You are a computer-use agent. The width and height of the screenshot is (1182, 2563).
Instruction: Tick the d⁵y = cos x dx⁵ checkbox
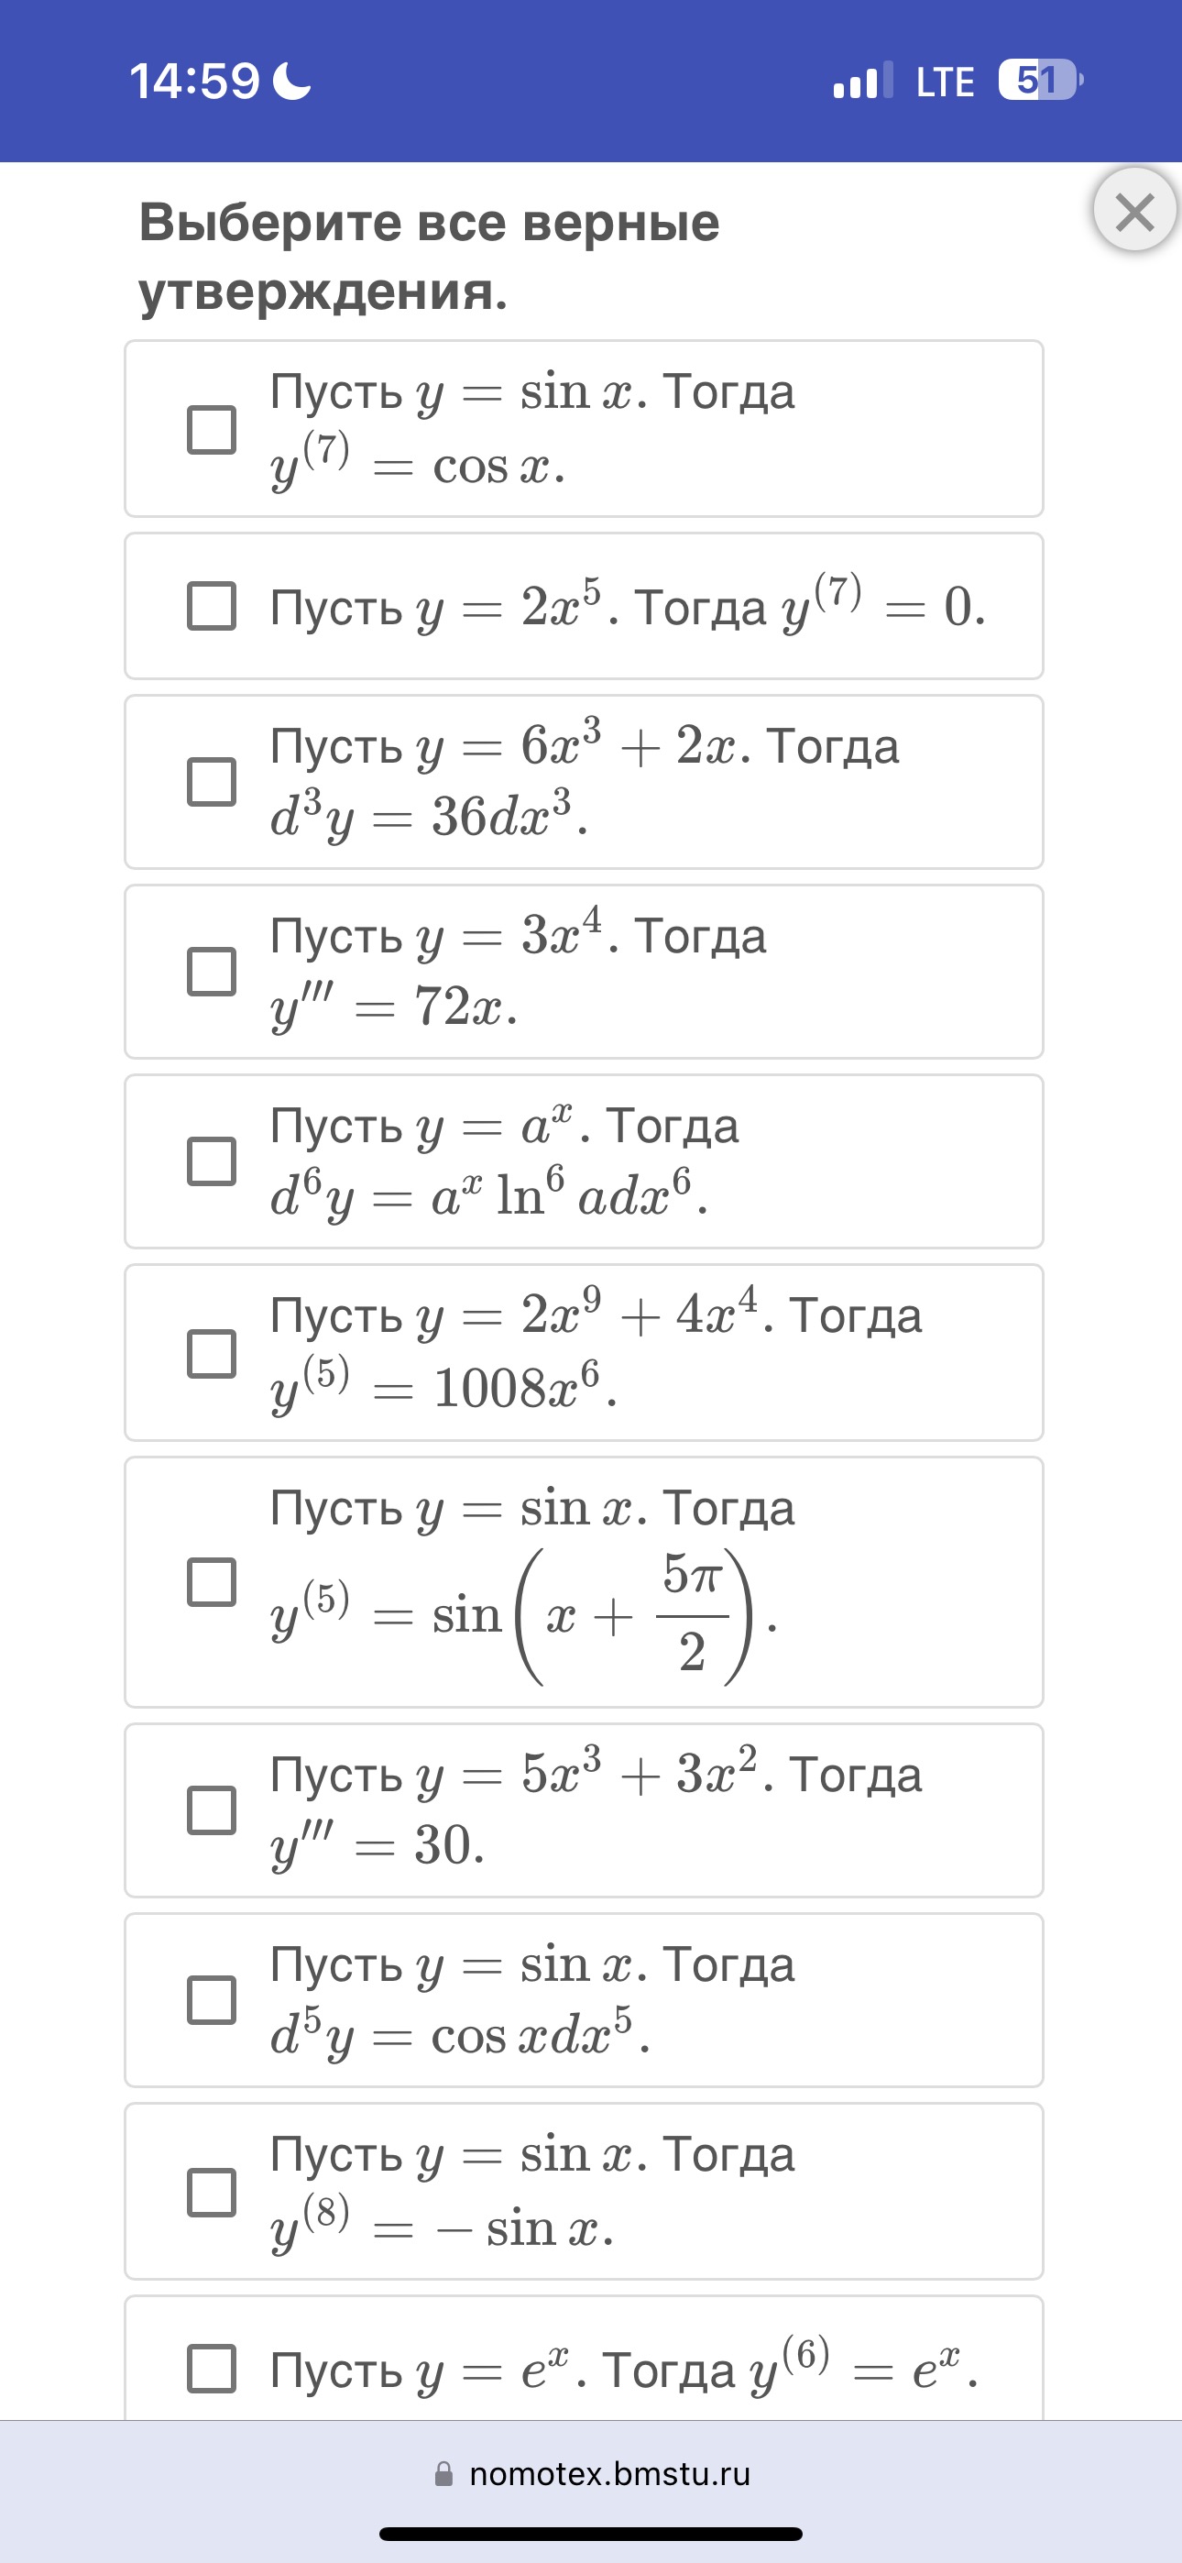212,2000
